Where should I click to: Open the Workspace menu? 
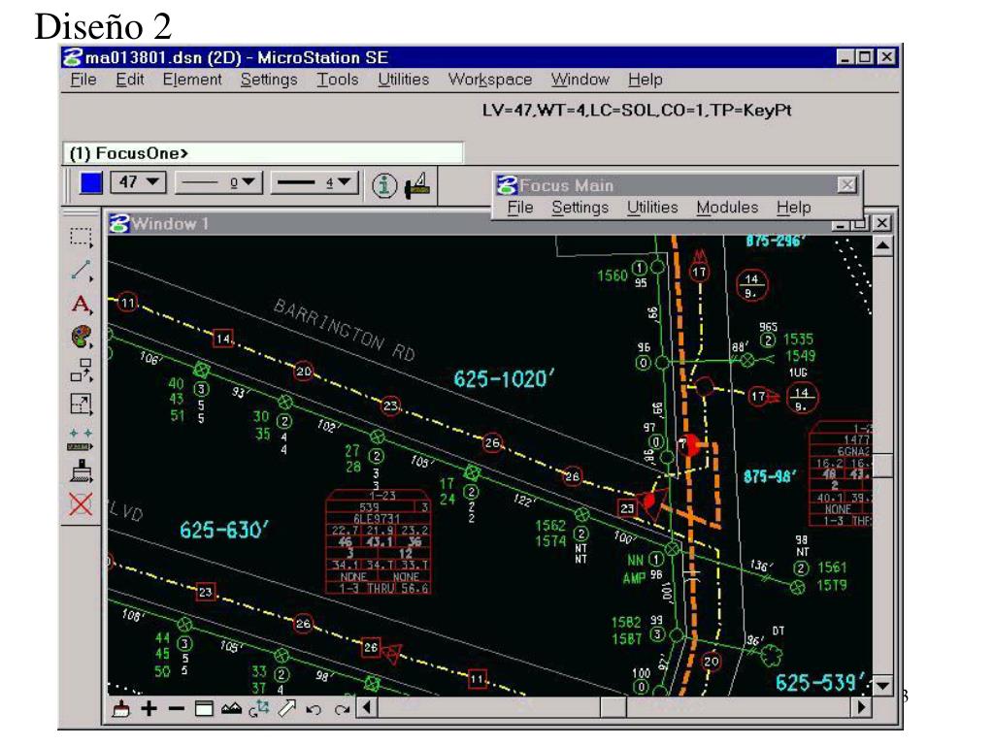pyautogui.click(x=490, y=80)
